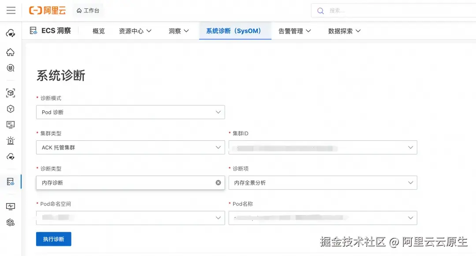Image resolution: width=476 pixels, height=256 pixels.
Task: Open the monitor list icon in sidebar
Action: click(x=11, y=124)
